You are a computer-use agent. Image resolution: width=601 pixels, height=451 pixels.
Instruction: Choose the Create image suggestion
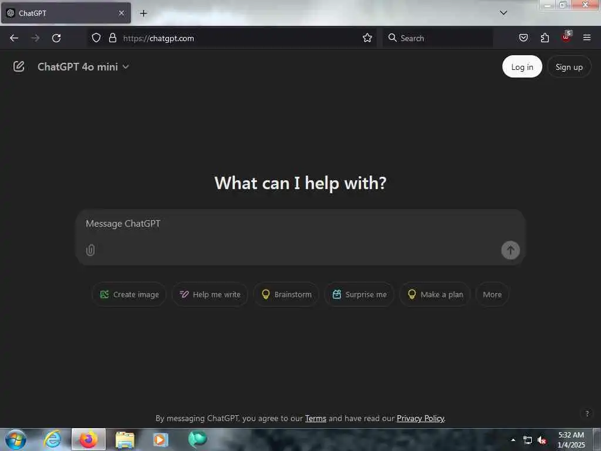click(129, 295)
